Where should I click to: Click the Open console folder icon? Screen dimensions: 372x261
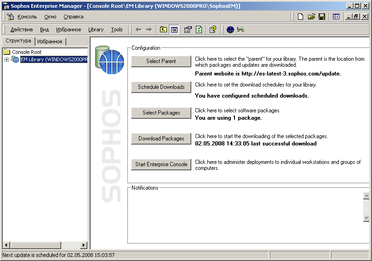[x=311, y=17]
